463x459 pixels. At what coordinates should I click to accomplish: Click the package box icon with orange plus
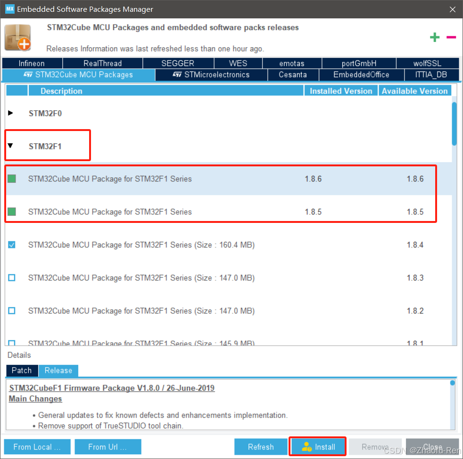pyautogui.click(x=18, y=38)
